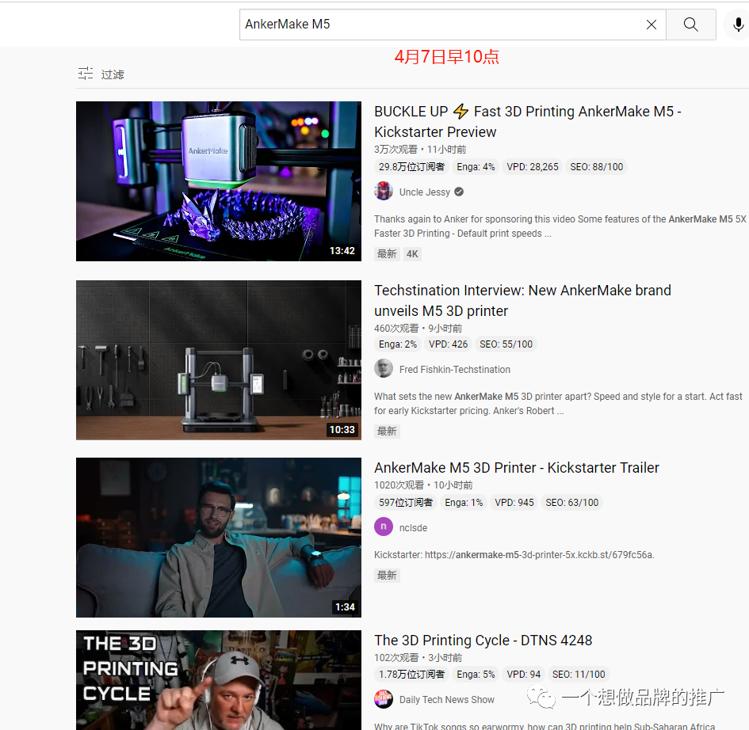Open The 3D Printing Cycle DTNS 4248 title
The image size is (749, 730).
pyautogui.click(x=483, y=641)
